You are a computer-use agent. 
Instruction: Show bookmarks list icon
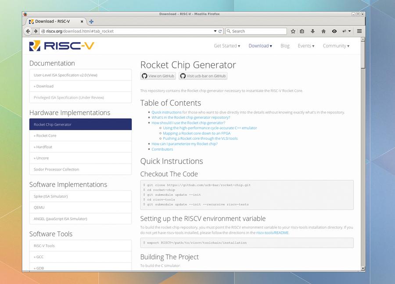point(302,31)
